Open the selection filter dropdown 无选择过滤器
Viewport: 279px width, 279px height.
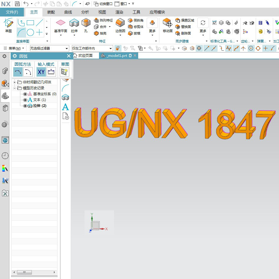[49, 48]
